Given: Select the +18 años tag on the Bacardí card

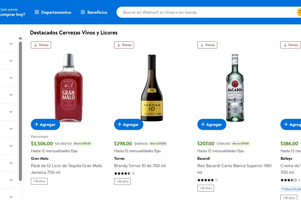Looking at the screenshot, I should click(206, 188).
